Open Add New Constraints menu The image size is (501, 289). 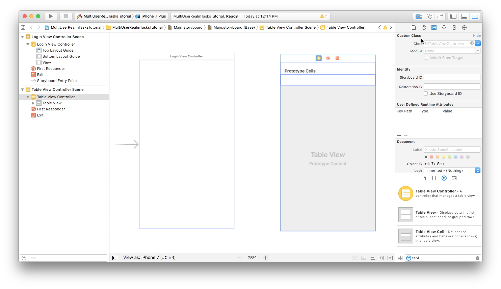[x=381, y=258]
